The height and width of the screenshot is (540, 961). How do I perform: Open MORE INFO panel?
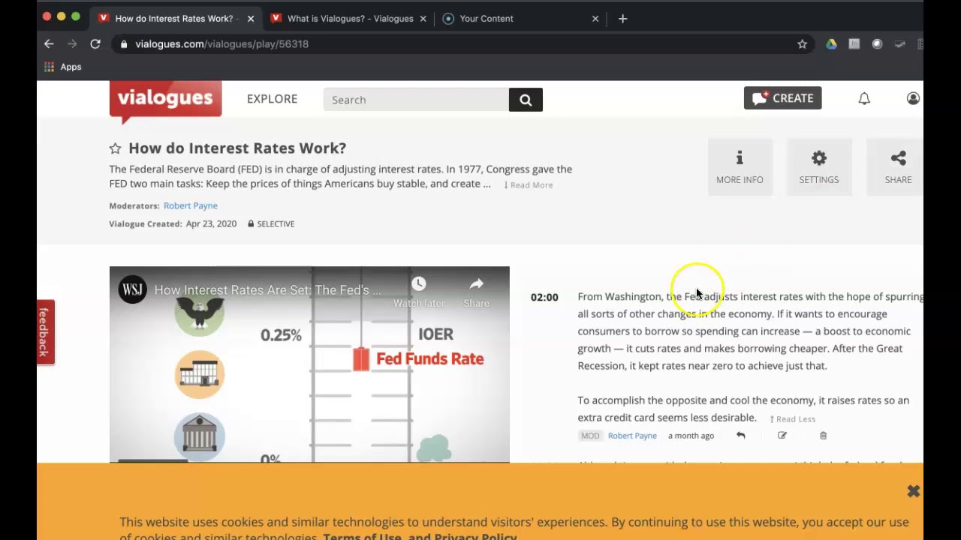click(740, 167)
